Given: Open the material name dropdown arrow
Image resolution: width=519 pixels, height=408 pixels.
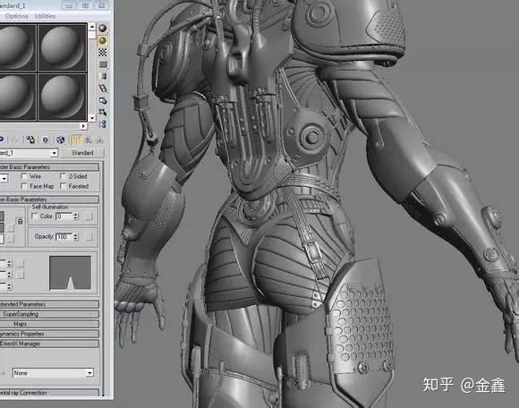Looking at the screenshot, I should [x=54, y=153].
